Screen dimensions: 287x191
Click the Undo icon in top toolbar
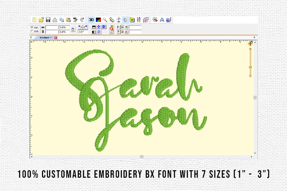(x=75, y=20)
